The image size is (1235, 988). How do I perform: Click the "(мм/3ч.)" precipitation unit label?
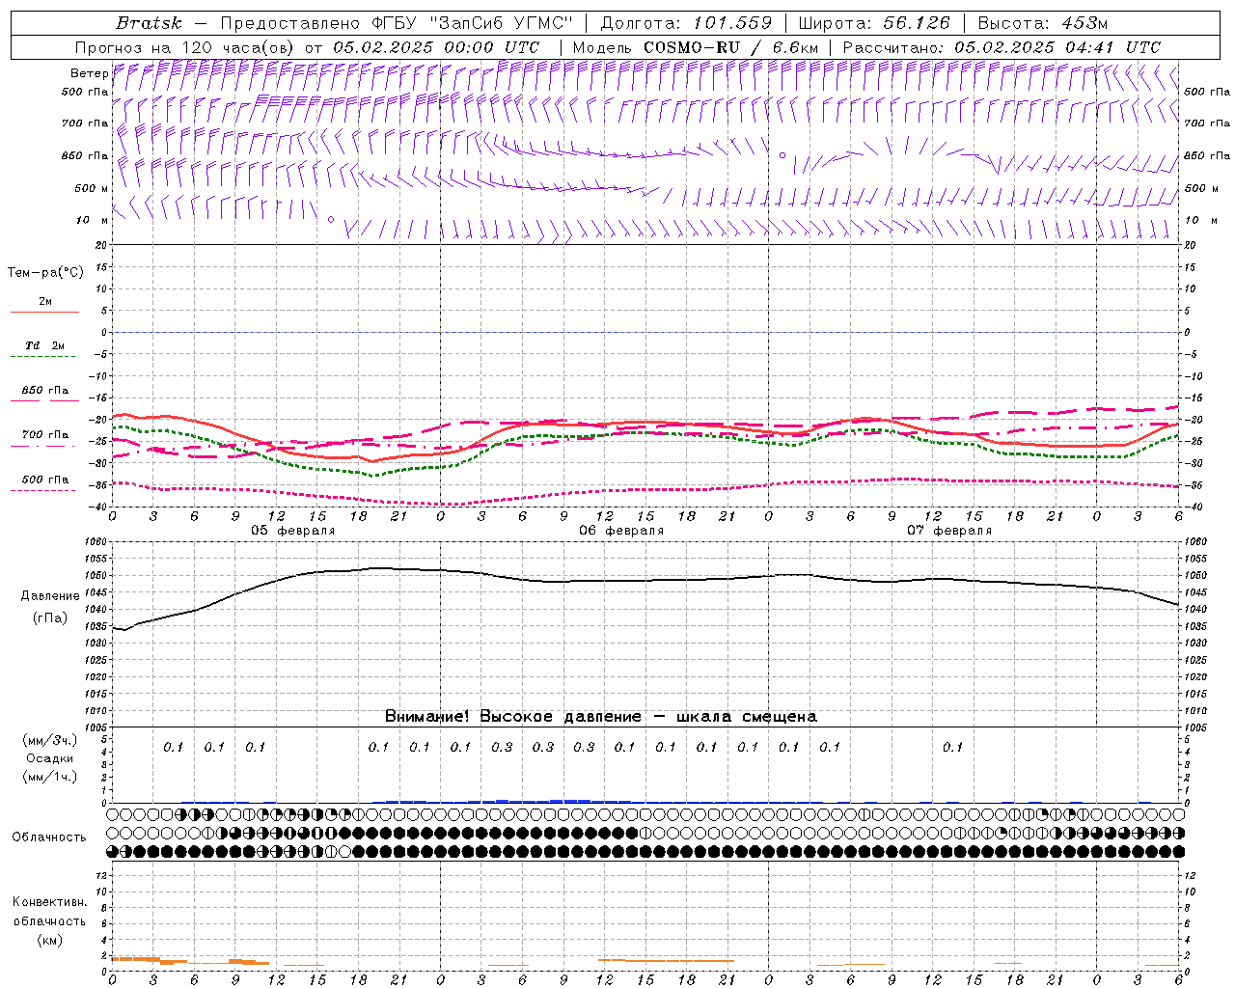[x=50, y=740]
